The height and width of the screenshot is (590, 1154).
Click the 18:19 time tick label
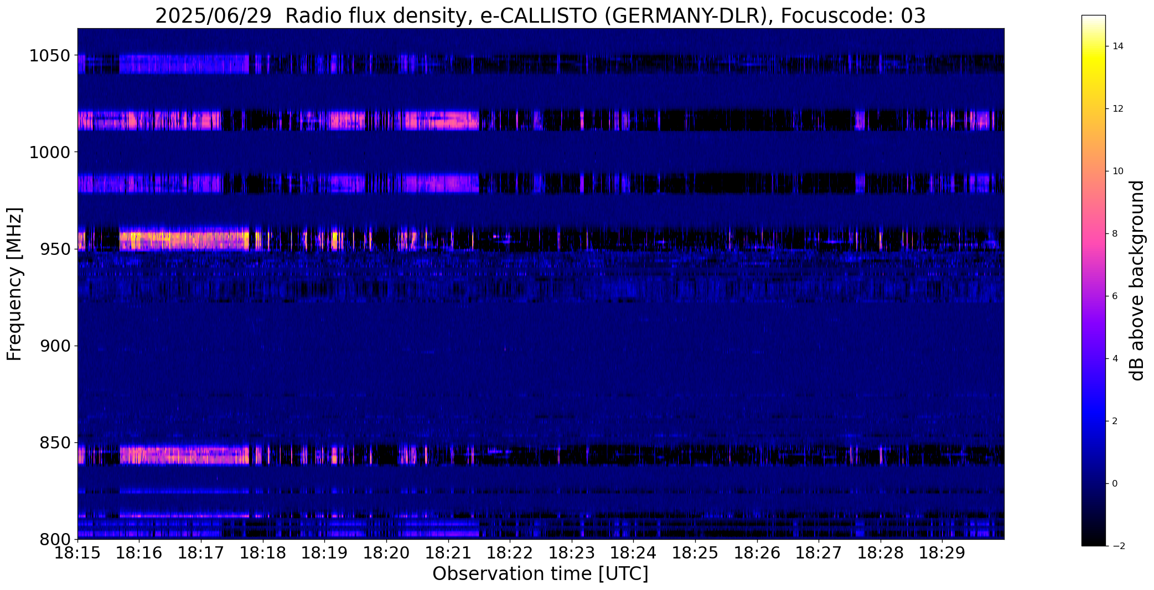tap(325, 553)
